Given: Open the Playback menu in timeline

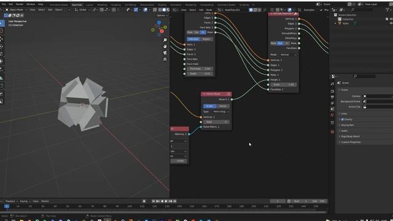Looking at the screenshot, I should [x=11, y=201].
